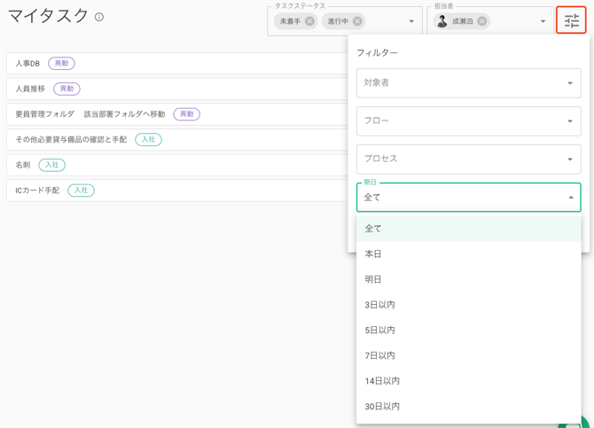Remove the 進行中 status chip
This screenshot has height=428, width=594.
(357, 21)
